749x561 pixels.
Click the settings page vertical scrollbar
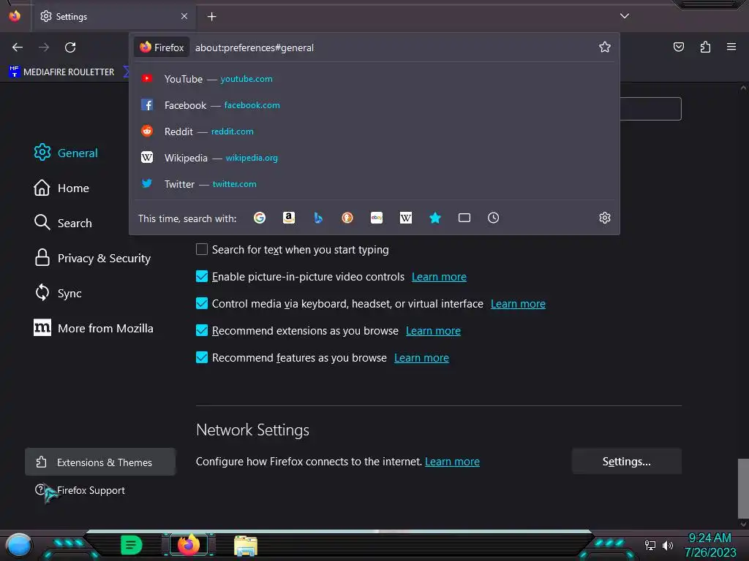point(743,488)
